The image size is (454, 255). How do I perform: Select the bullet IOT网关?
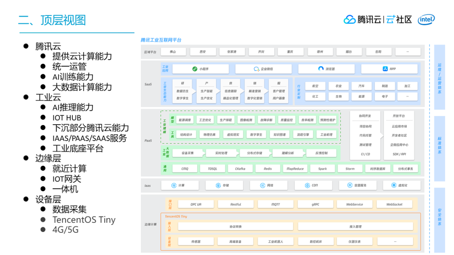coord(66,179)
